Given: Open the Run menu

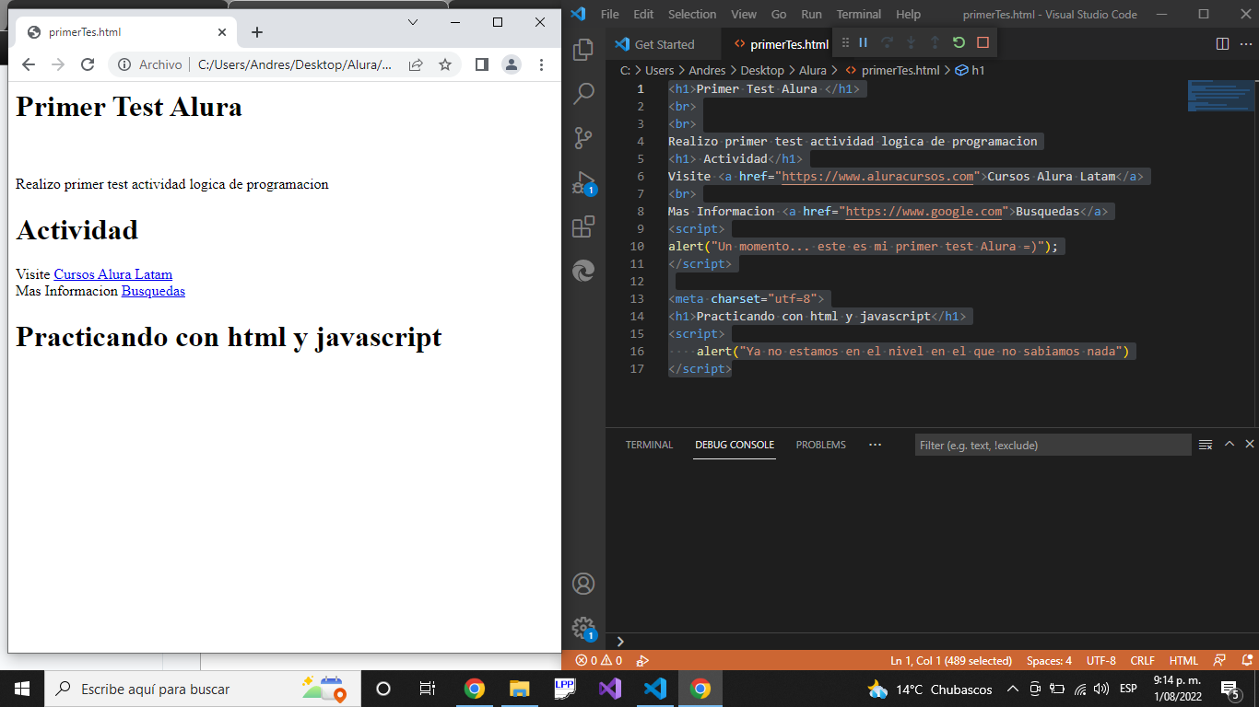Looking at the screenshot, I should (x=811, y=14).
